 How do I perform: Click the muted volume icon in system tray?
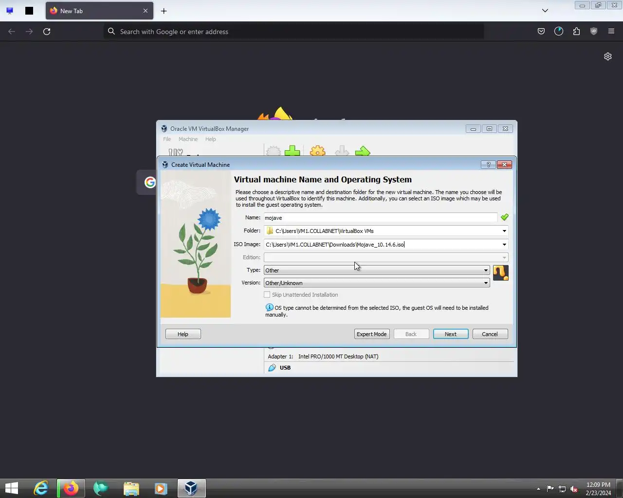coord(574,489)
